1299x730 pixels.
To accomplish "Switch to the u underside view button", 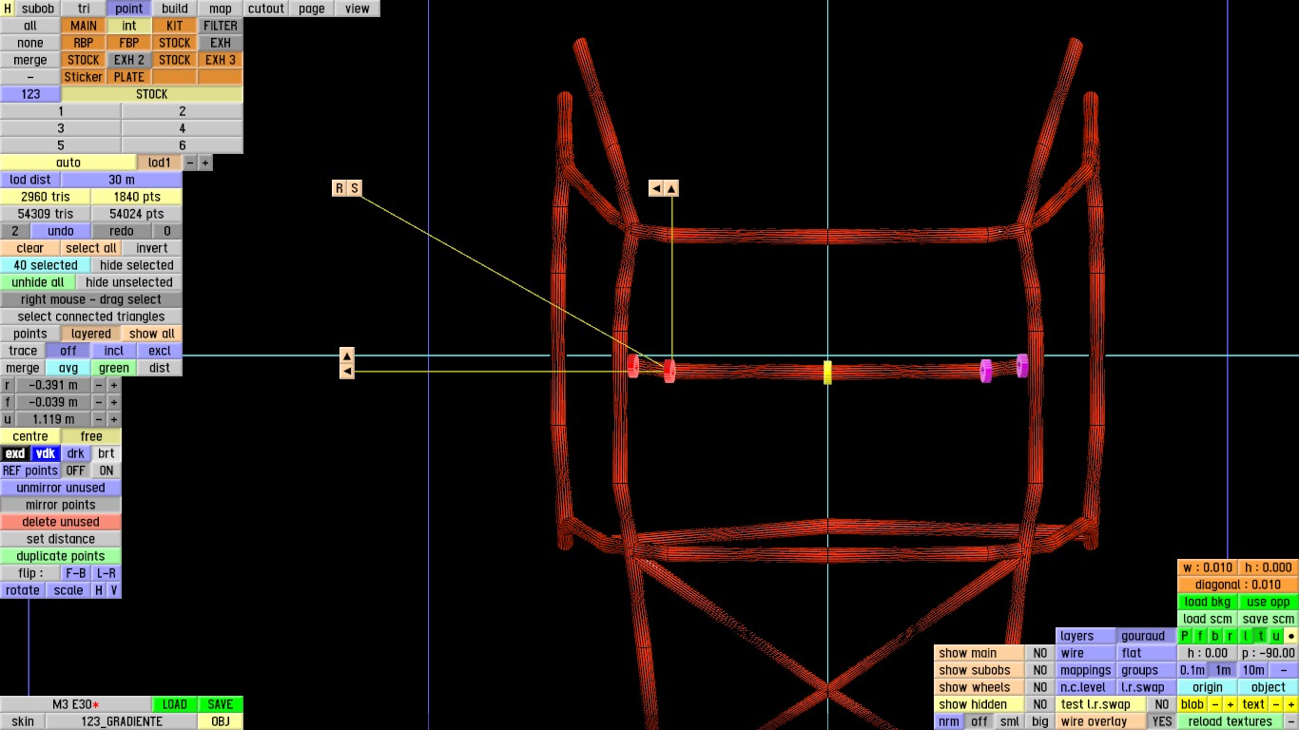I will (1276, 636).
